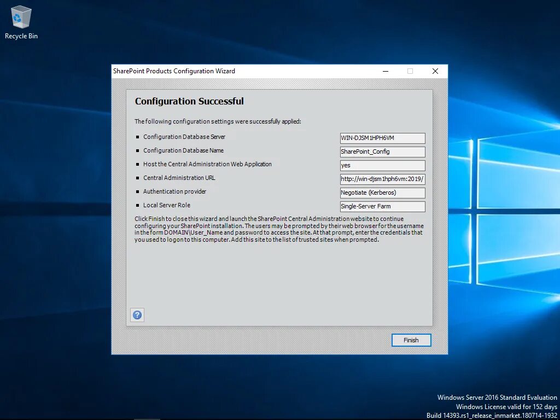Minimize the SharePoint Configuration Wizard window
Image resolution: width=560 pixels, height=420 pixels.
point(386,71)
